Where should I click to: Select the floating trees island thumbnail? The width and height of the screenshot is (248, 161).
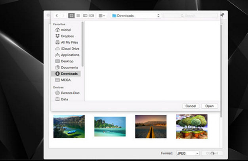point(192,126)
